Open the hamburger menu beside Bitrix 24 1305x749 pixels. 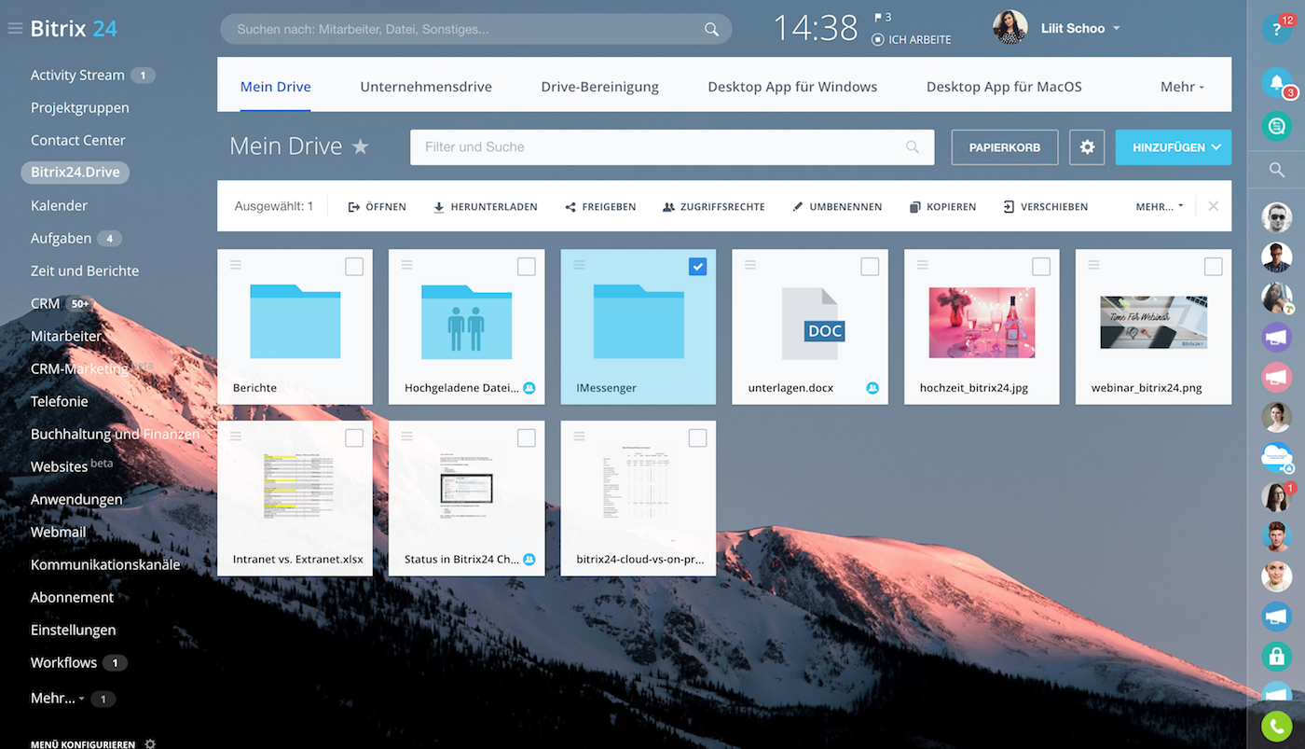coord(15,29)
